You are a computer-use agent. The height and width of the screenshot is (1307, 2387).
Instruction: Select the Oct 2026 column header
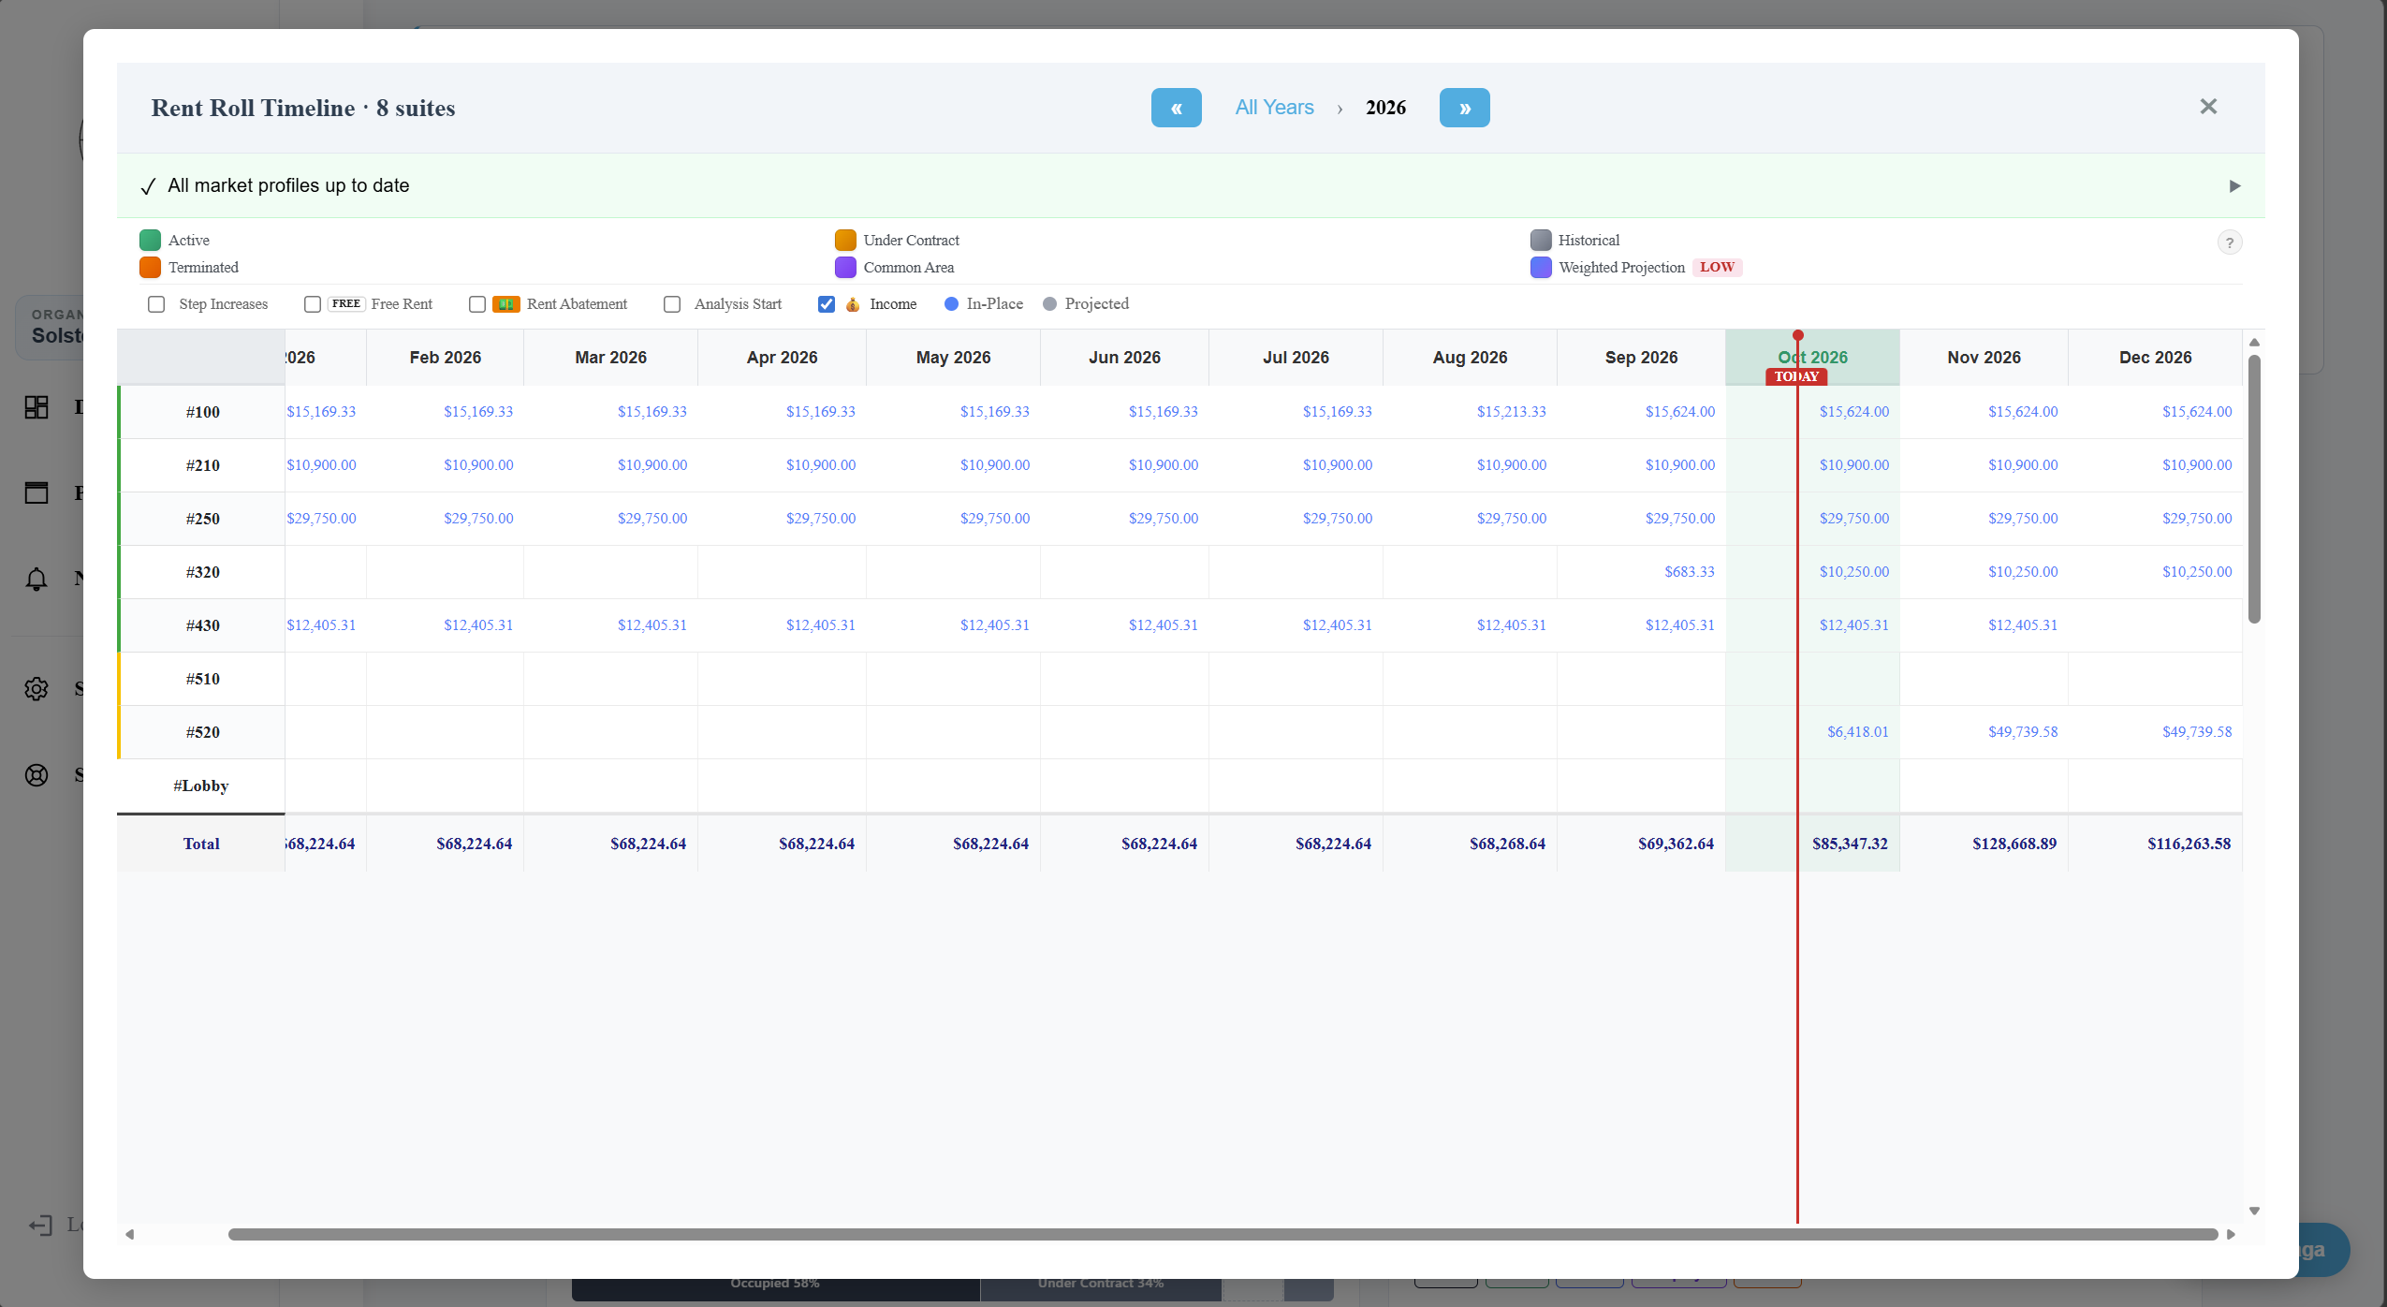point(1812,358)
